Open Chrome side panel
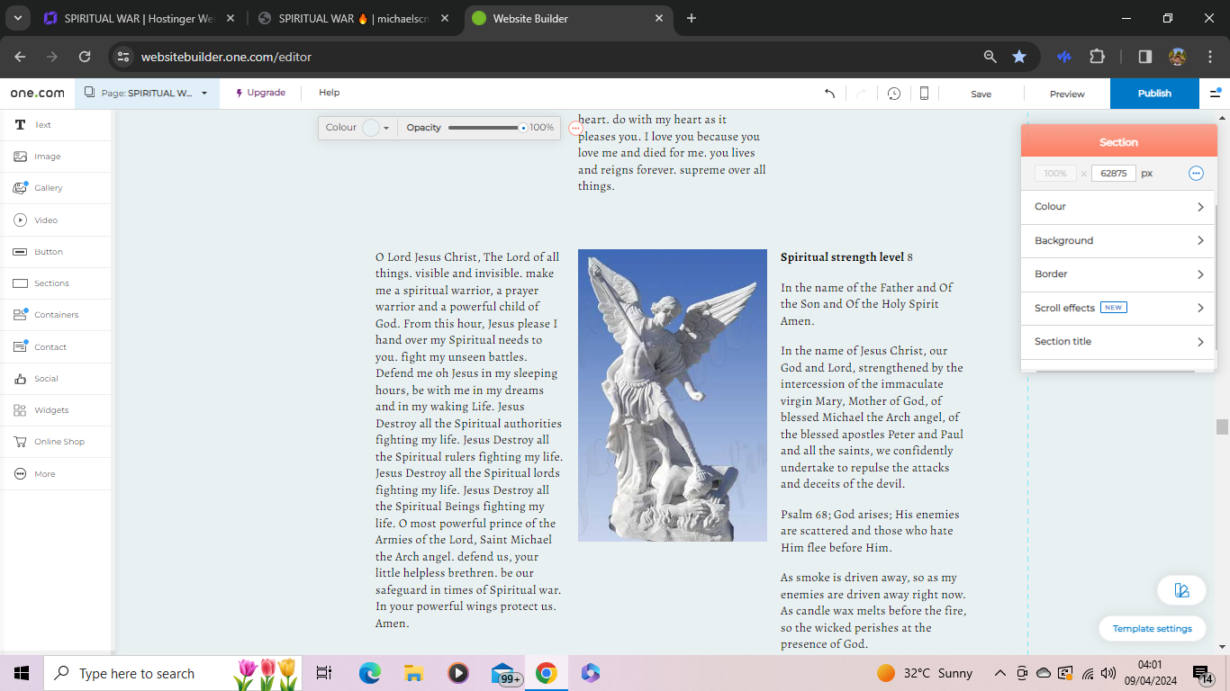Screen dimensions: 1230x691 pyautogui.click(x=1145, y=57)
